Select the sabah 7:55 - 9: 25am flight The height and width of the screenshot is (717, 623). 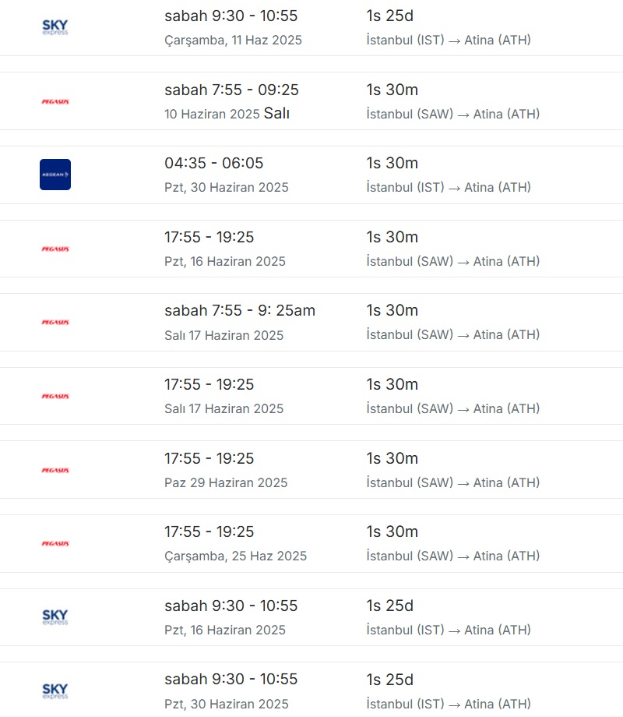point(240,310)
